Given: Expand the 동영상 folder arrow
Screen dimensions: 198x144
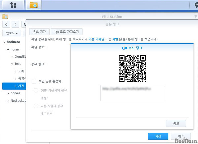Looking at the screenshot, I should (16, 79).
